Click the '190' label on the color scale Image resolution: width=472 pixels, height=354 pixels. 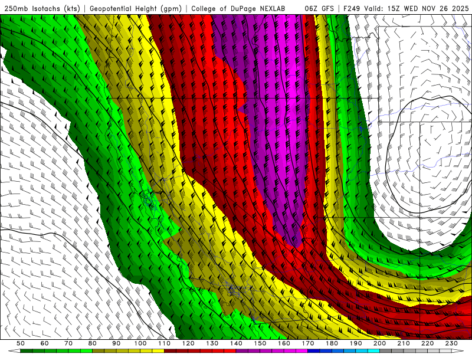point(356,343)
